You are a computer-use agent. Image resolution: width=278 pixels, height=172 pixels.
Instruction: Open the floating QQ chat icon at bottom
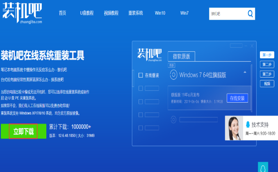[263, 167]
